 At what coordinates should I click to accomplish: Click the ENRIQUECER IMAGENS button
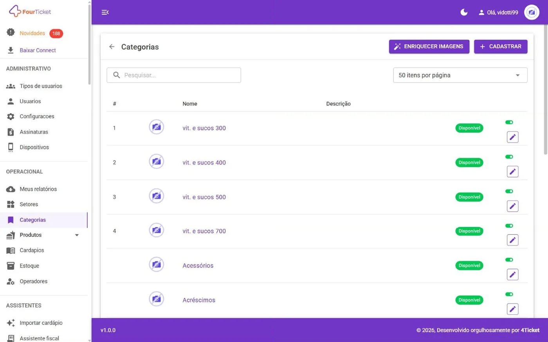(429, 47)
